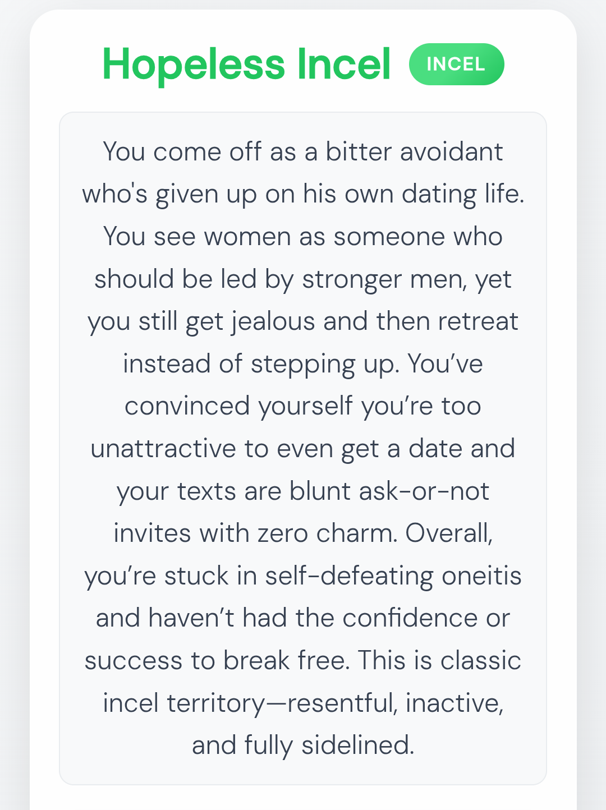The image size is (606, 810).
Task: Click the line "you still get jealous and then retreat"
Action: tap(302, 321)
